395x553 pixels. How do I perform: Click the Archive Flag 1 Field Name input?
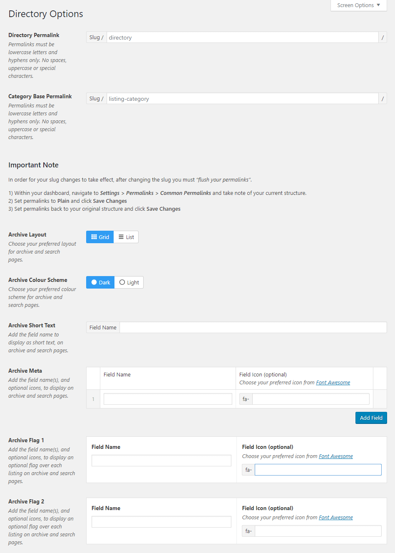(x=161, y=461)
